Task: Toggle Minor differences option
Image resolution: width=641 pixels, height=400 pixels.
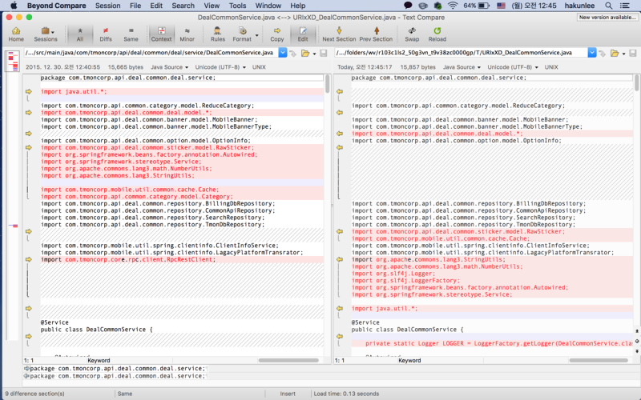Action: tap(187, 34)
